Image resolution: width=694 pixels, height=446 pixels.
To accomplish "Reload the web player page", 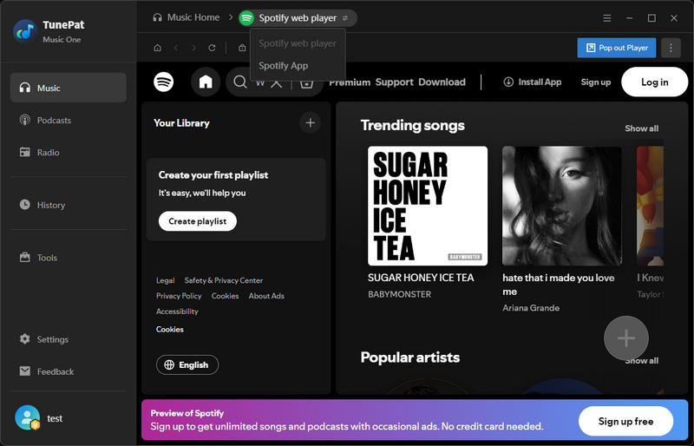I will pyautogui.click(x=212, y=48).
